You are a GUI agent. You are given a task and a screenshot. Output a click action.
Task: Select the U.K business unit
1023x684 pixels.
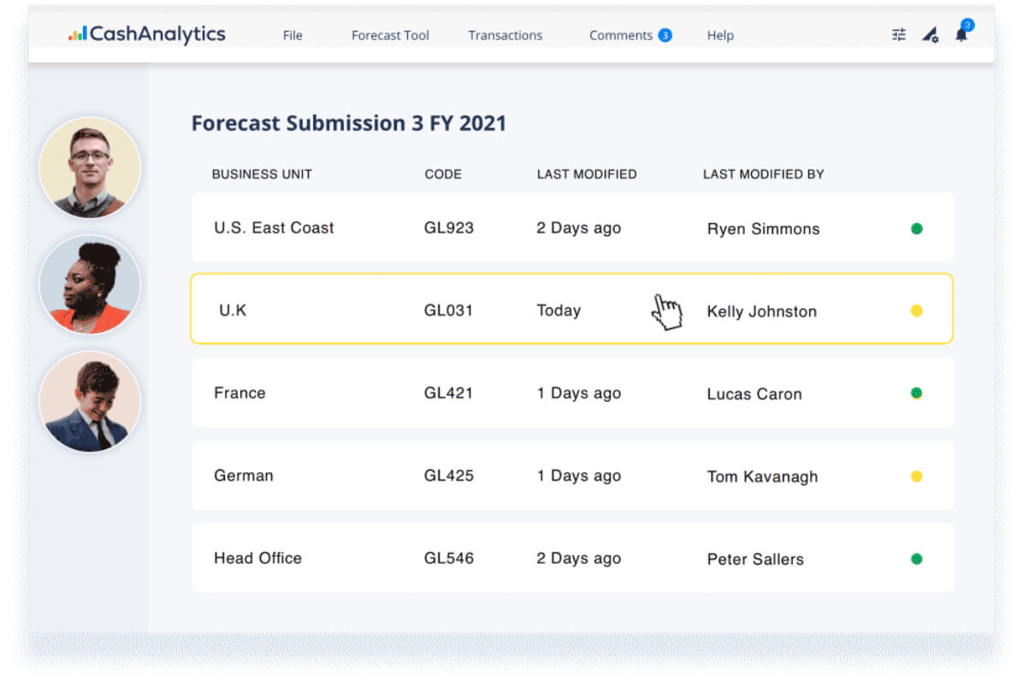pos(233,310)
